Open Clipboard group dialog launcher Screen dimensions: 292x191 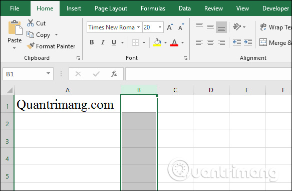click(78, 58)
